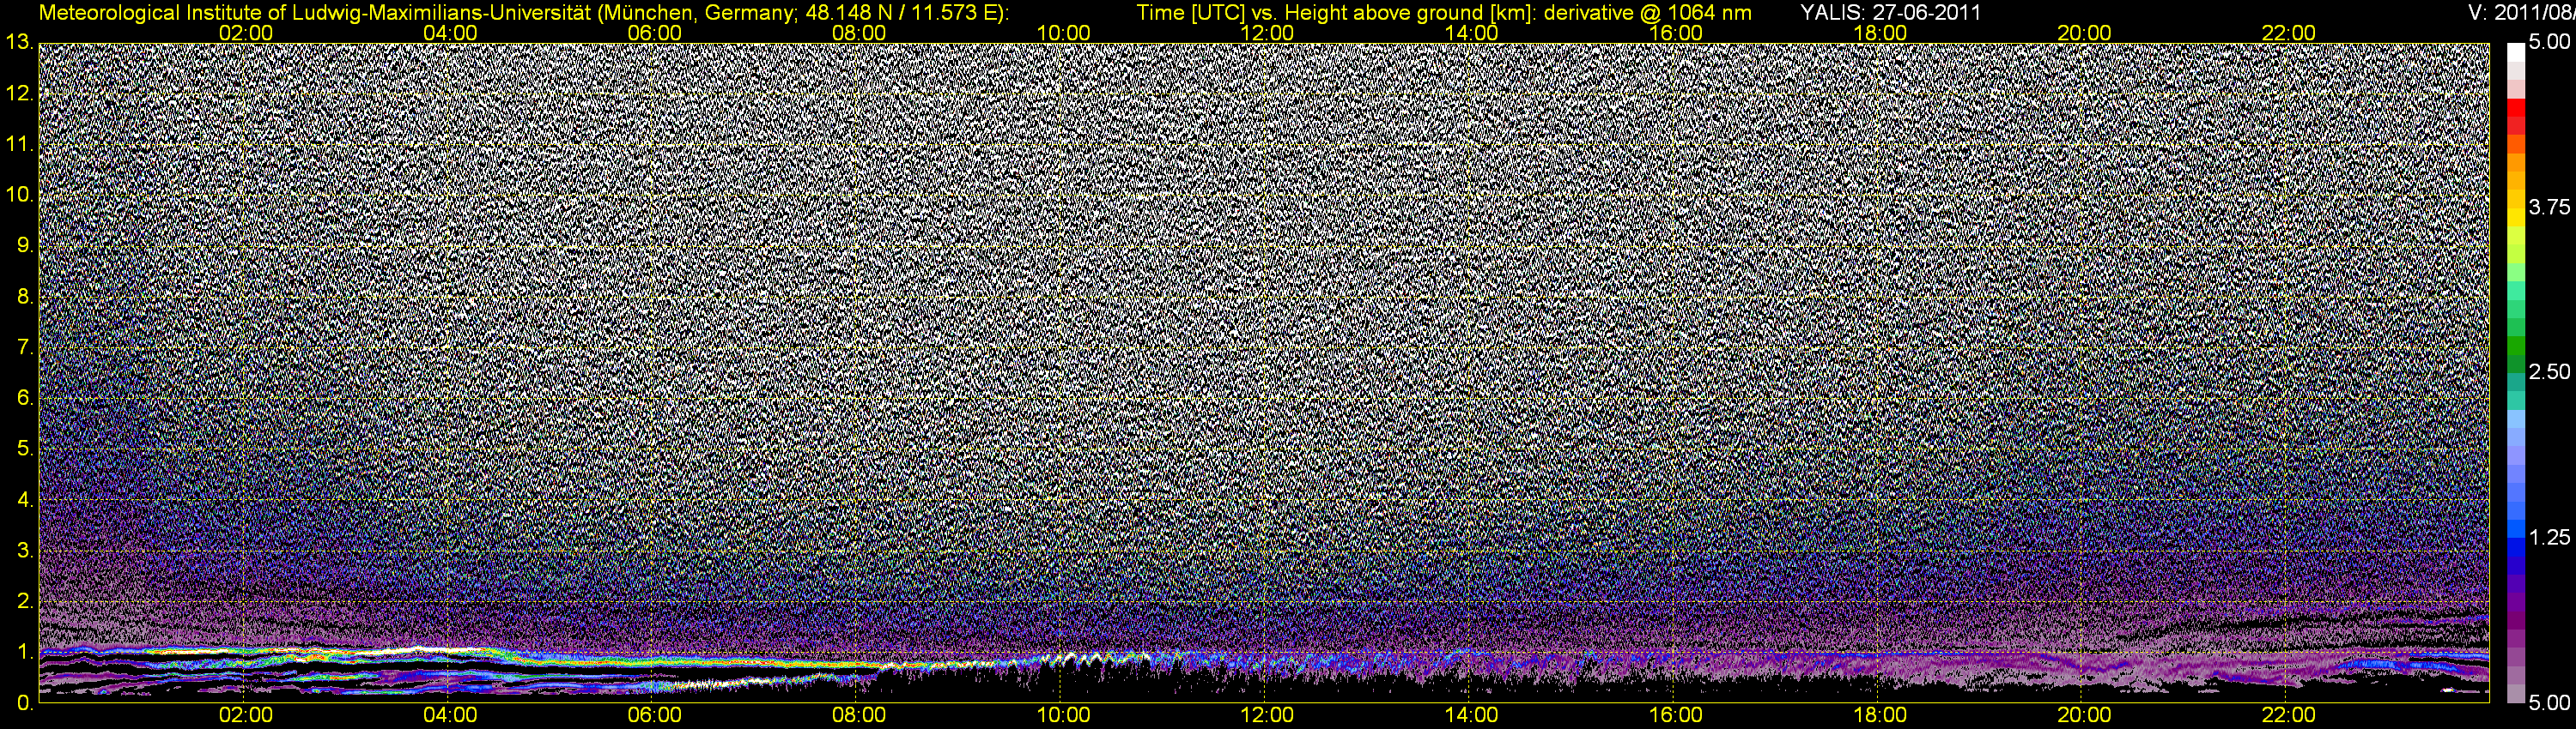Click the color scale bar legend
The image size is (2576, 729).
pyautogui.click(x=2515, y=372)
